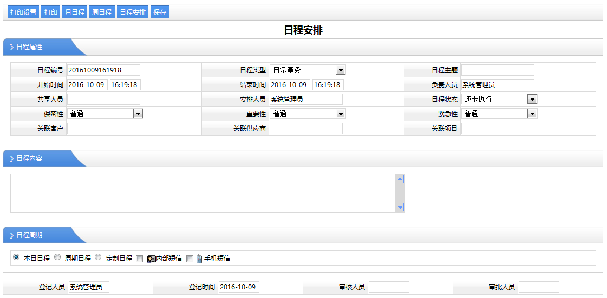Open the 月日程 monthly schedule view

coord(74,12)
